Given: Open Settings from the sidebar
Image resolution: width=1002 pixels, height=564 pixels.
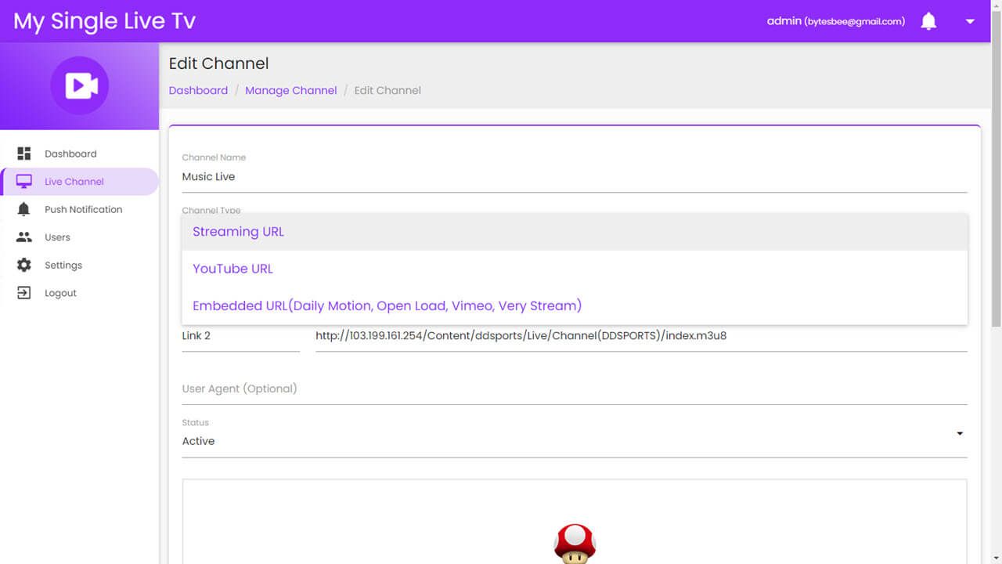Looking at the screenshot, I should click(x=79, y=265).
